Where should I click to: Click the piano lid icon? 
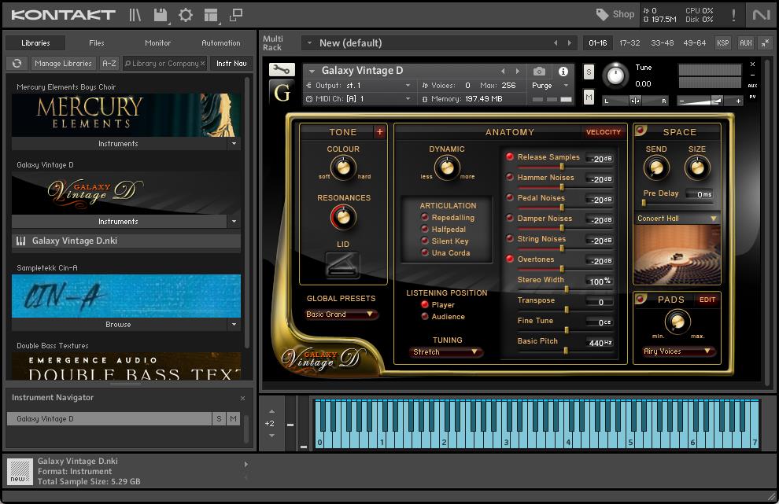tap(343, 264)
